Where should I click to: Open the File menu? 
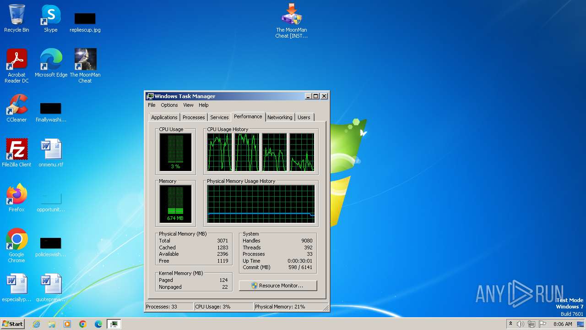(x=152, y=105)
